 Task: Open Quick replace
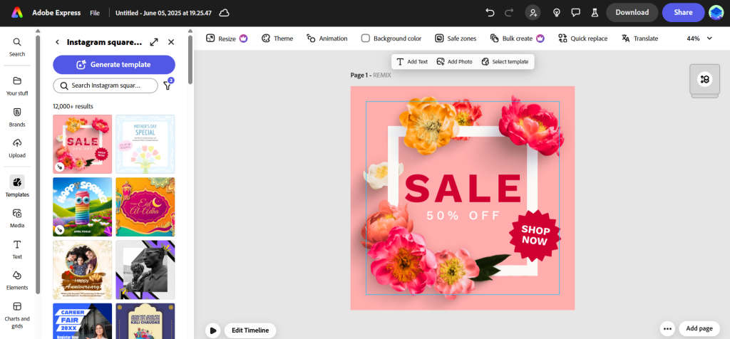click(583, 38)
